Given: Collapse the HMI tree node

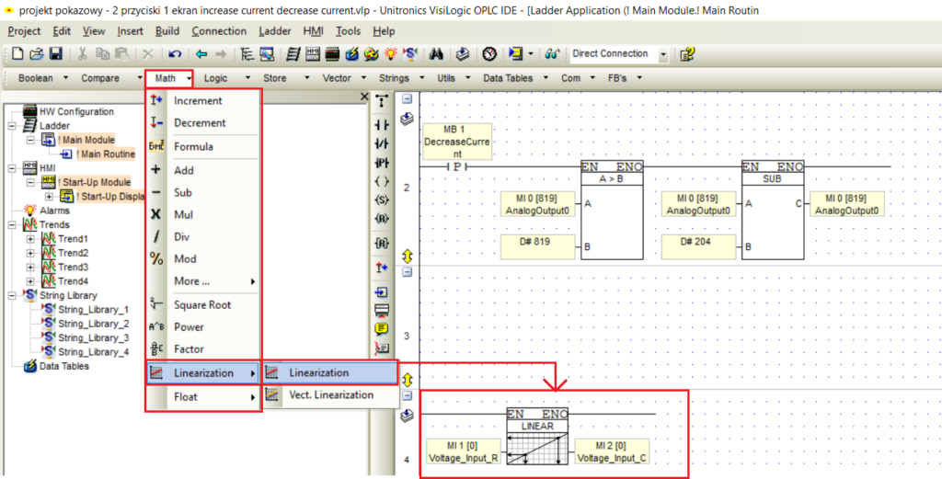Looking at the screenshot, I should (12, 168).
